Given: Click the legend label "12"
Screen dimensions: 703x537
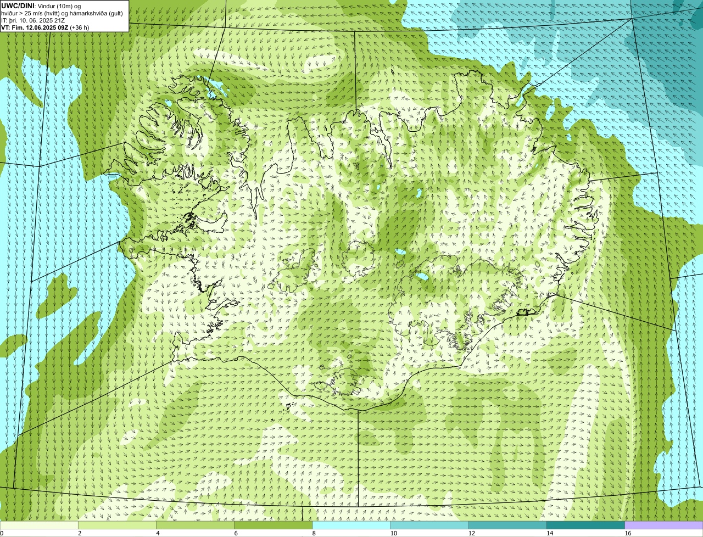Looking at the screenshot, I should click(x=472, y=533).
